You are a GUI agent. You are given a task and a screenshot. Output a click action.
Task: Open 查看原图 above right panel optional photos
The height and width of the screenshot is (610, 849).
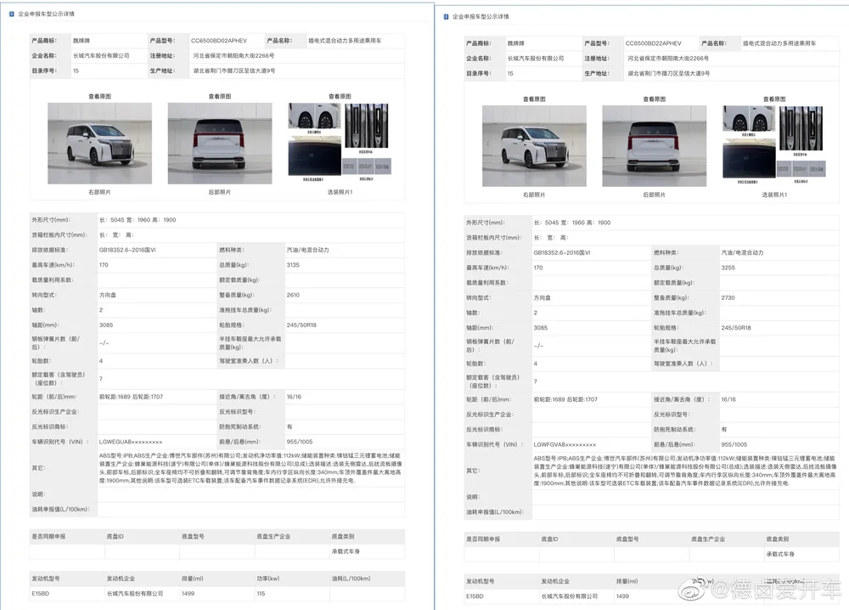[773, 99]
